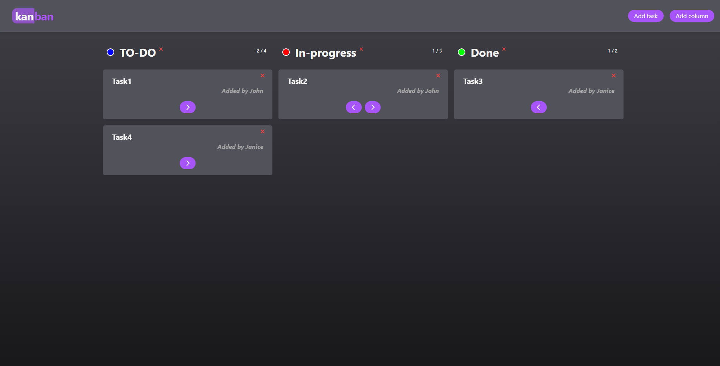Select the red status dot on In-progress

(x=286, y=52)
